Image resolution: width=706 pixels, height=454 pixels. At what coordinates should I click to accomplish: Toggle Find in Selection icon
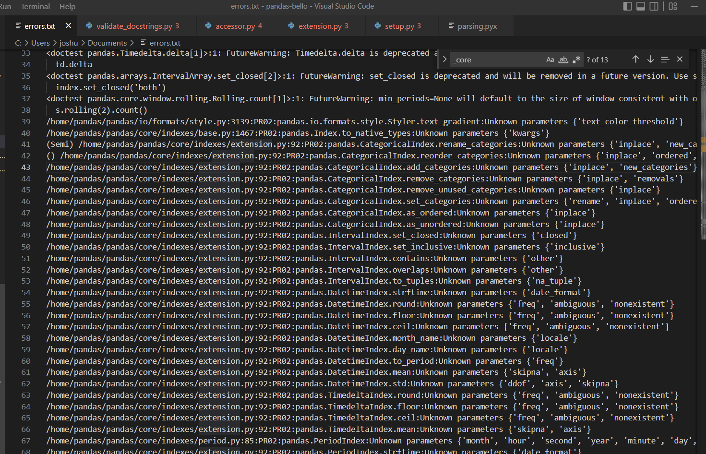coord(665,59)
